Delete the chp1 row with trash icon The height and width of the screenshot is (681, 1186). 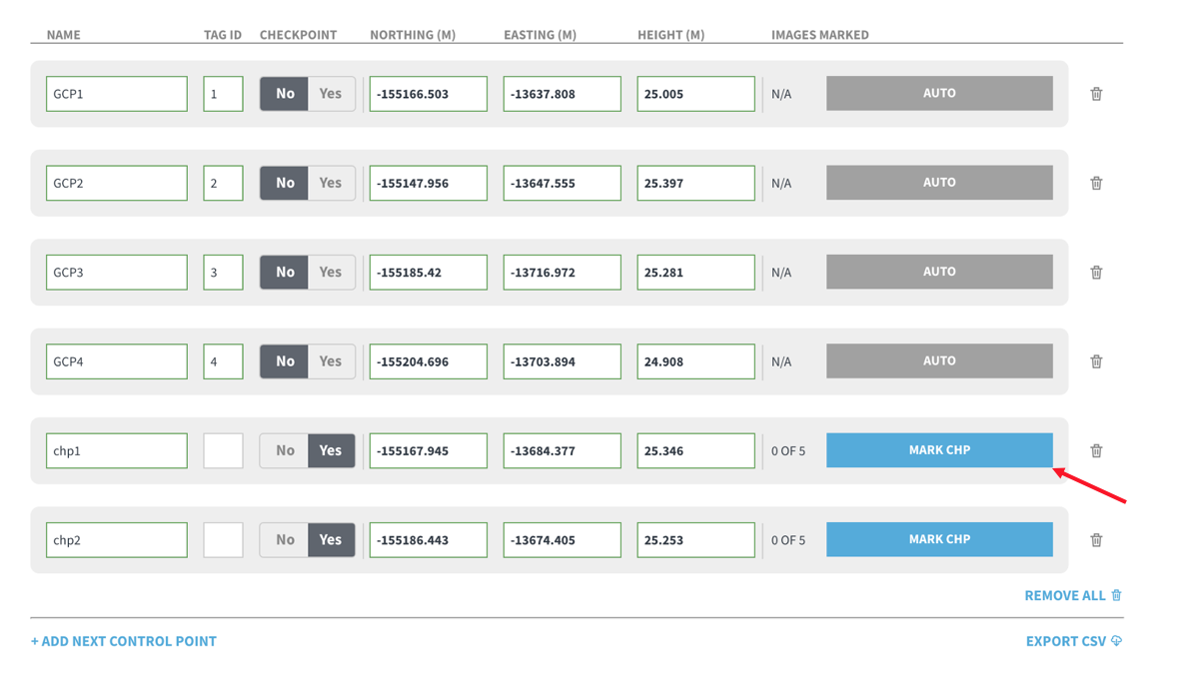(x=1096, y=450)
